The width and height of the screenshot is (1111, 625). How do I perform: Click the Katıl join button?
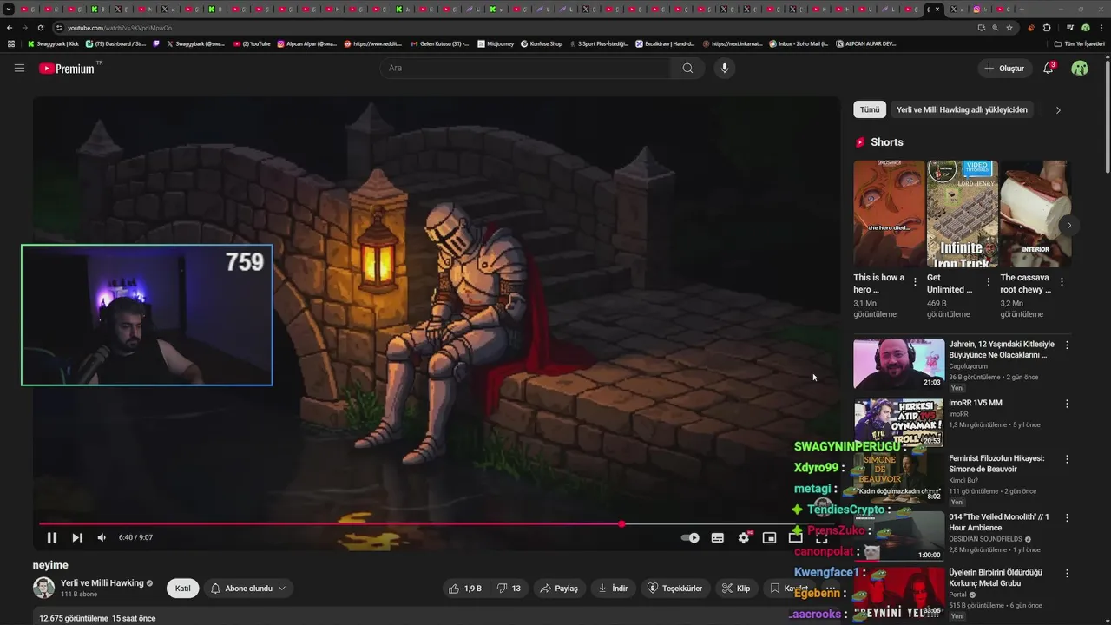[x=182, y=588]
